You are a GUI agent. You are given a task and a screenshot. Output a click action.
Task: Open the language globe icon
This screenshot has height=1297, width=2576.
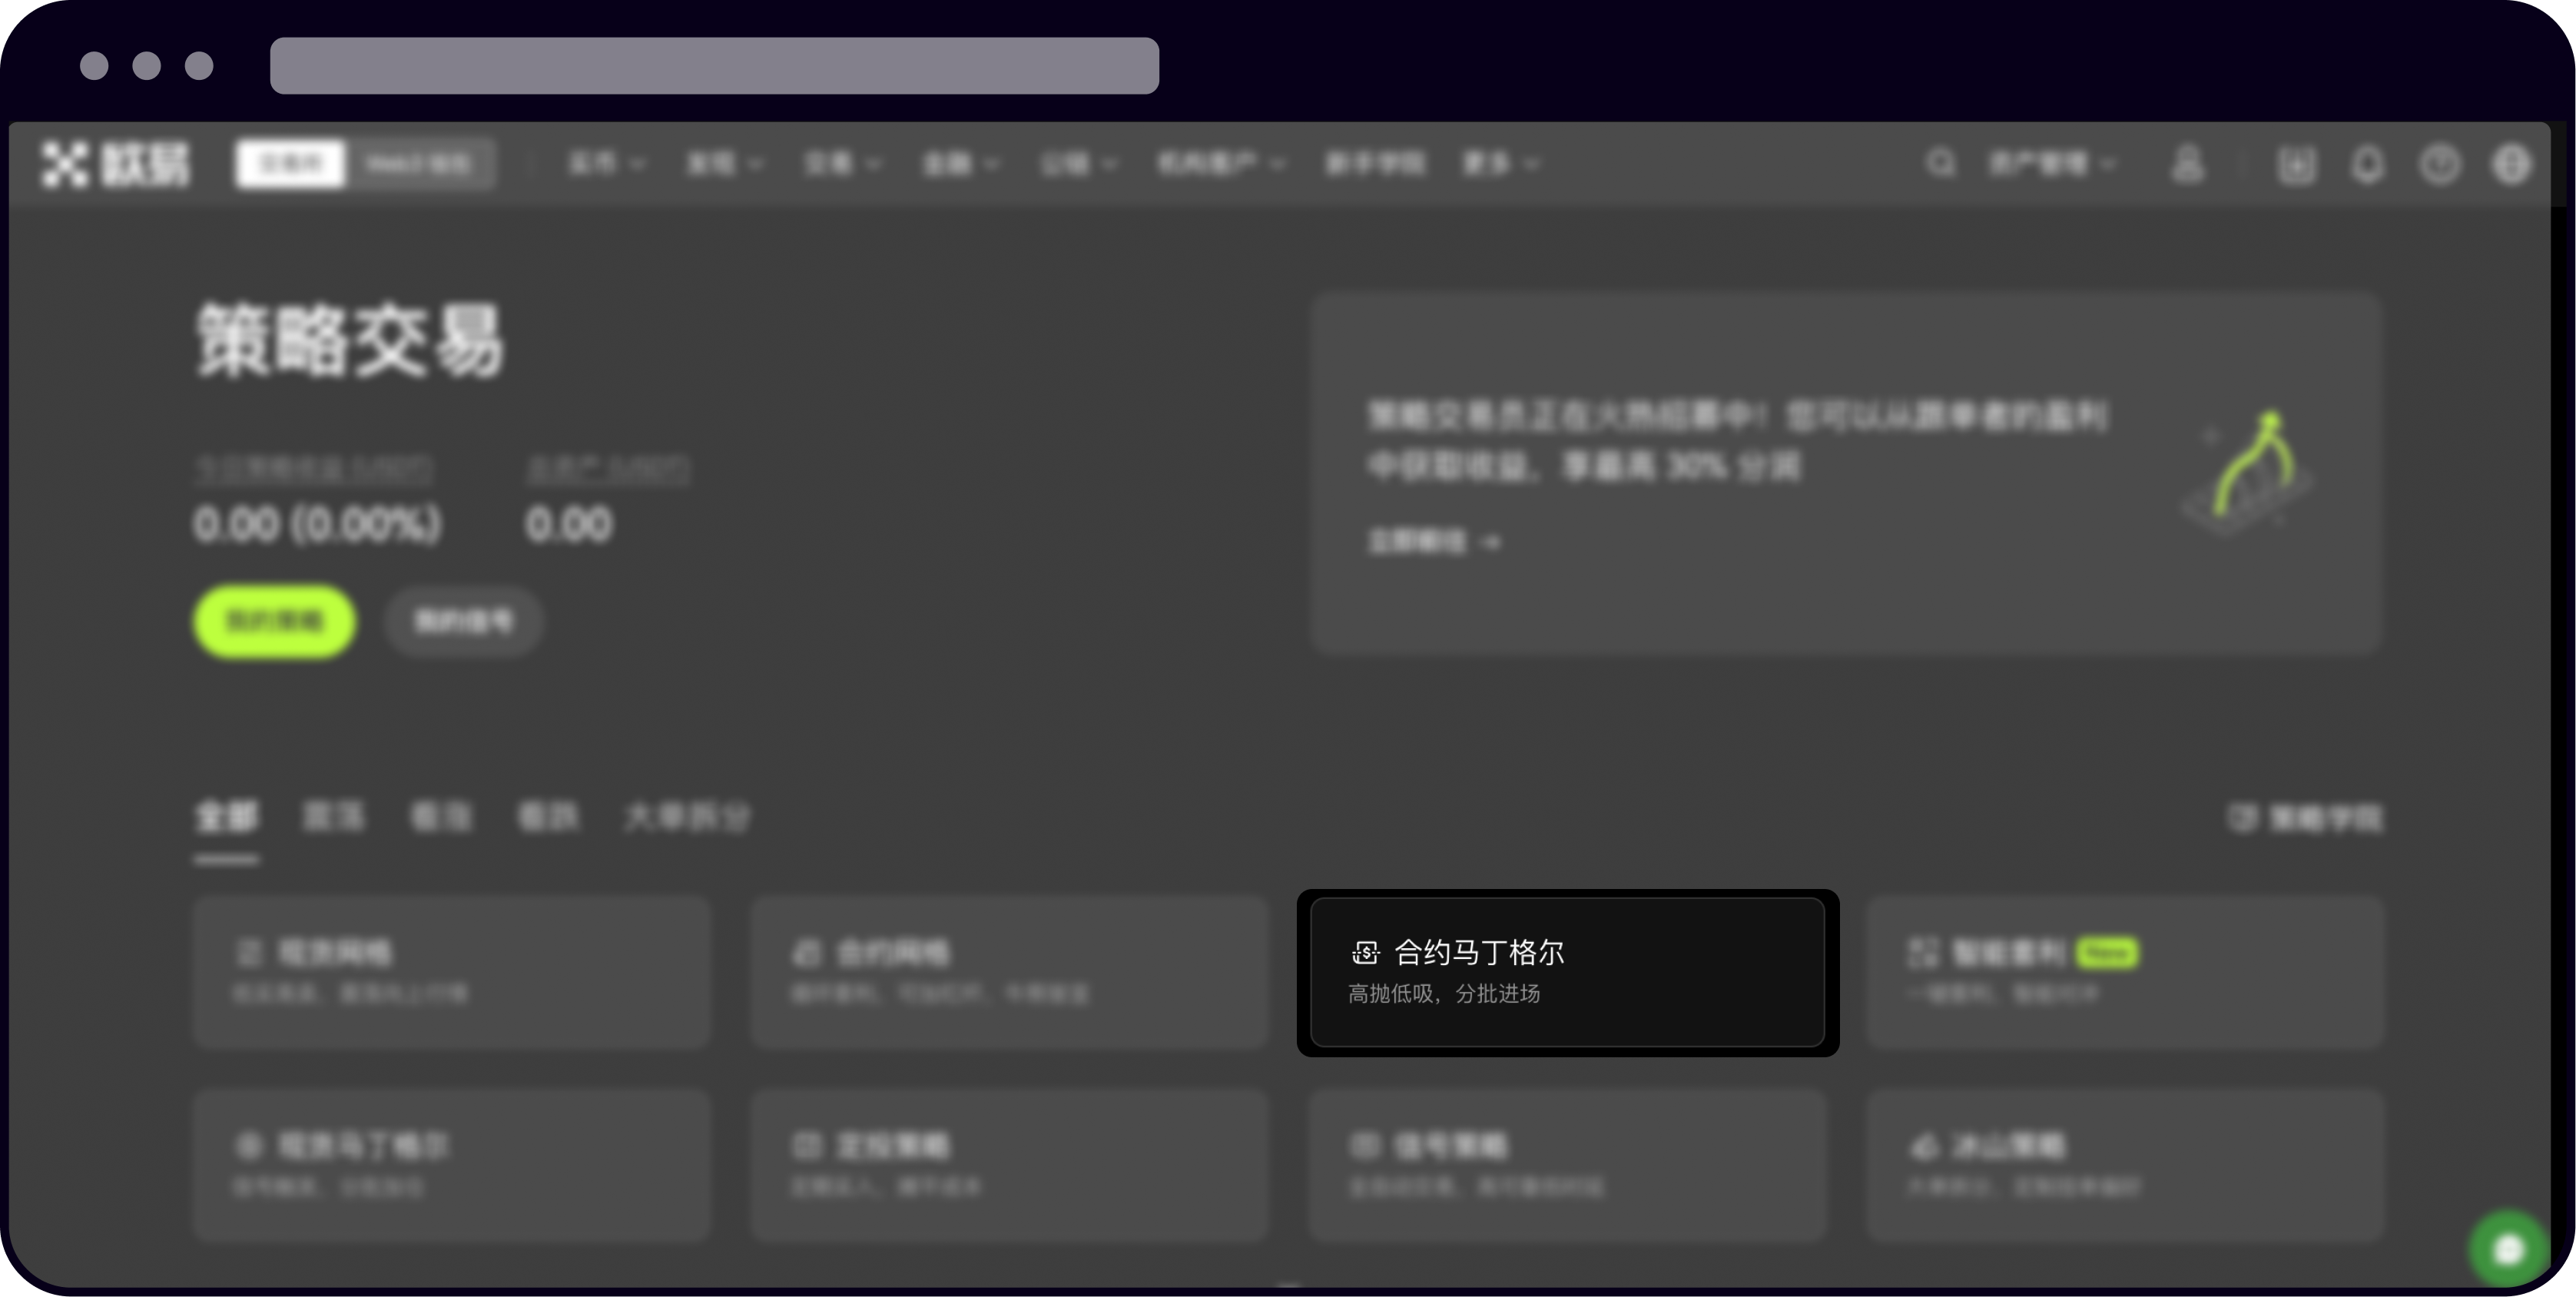tap(2511, 164)
